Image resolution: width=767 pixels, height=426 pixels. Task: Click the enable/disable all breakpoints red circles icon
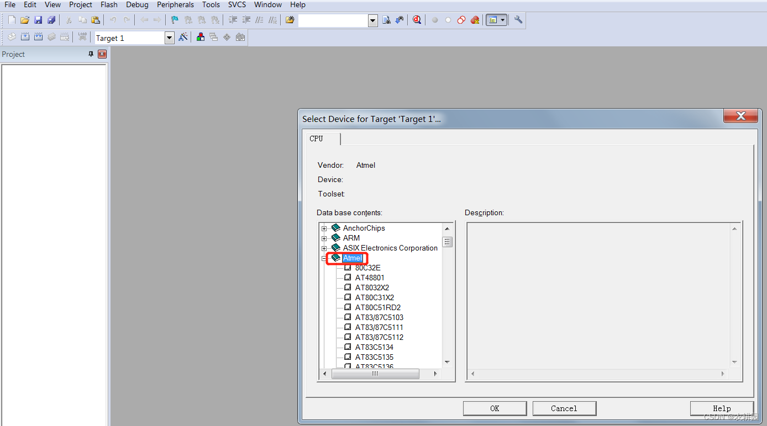pyautogui.click(x=461, y=20)
